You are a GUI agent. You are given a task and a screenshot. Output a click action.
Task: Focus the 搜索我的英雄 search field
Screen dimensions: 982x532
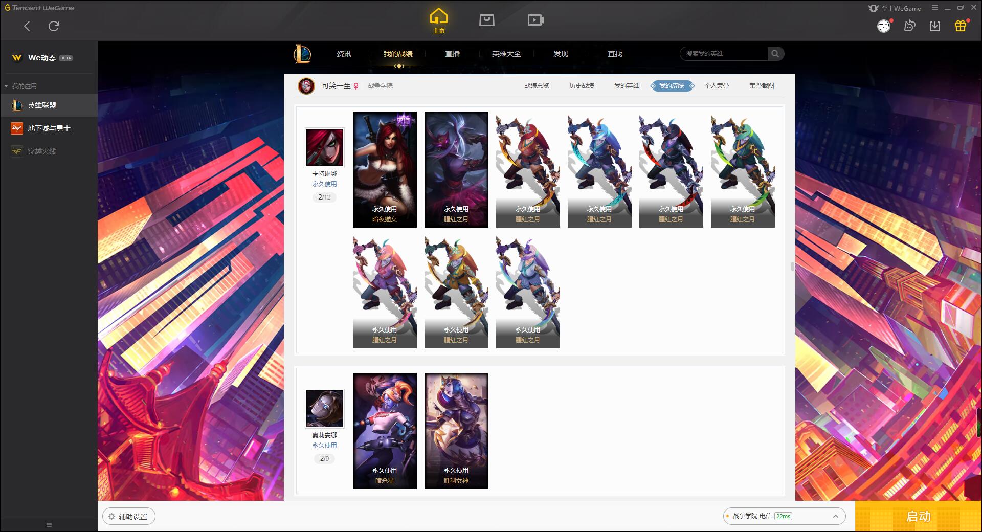(x=724, y=54)
